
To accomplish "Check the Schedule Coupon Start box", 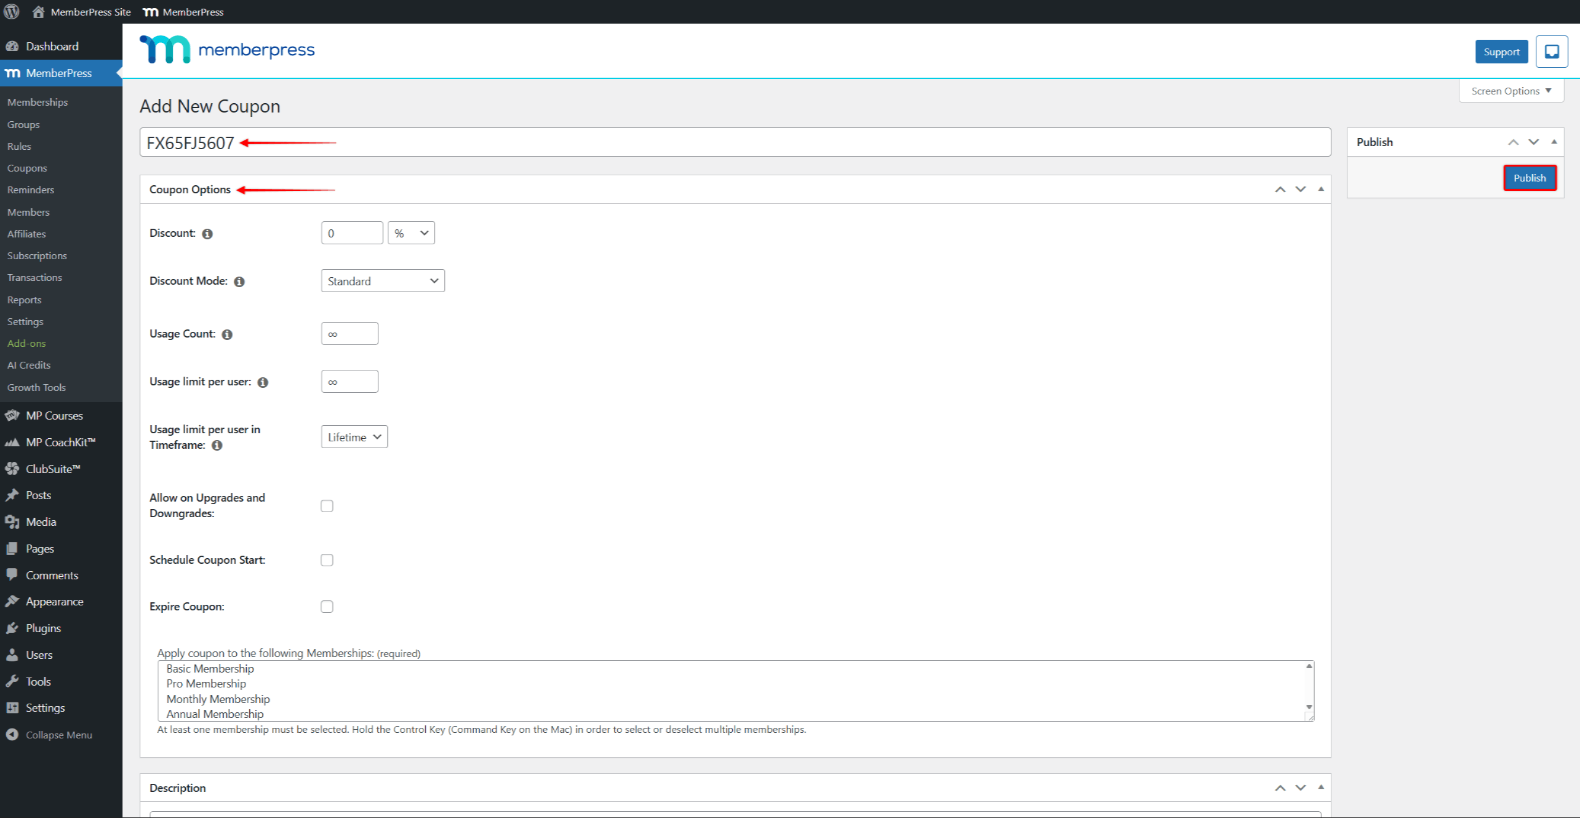I will (x=327, y=560).
